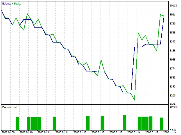Click the leftmost green deposit load bar
181x135 pixels.
17,123
